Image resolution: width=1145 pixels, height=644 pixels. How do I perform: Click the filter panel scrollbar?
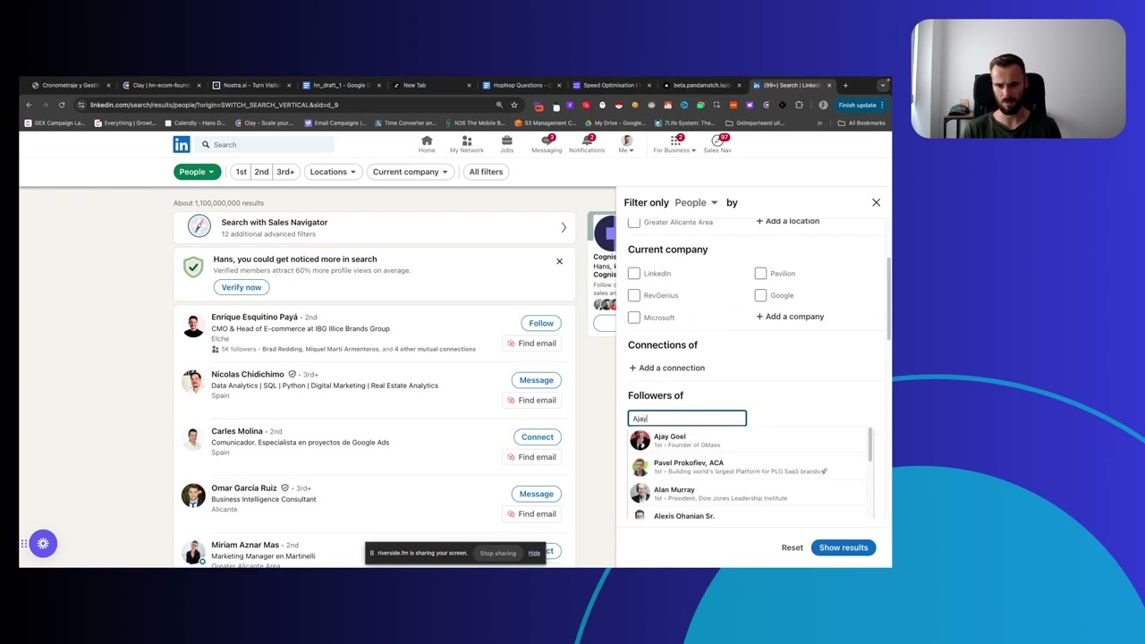tap(888, 298)
